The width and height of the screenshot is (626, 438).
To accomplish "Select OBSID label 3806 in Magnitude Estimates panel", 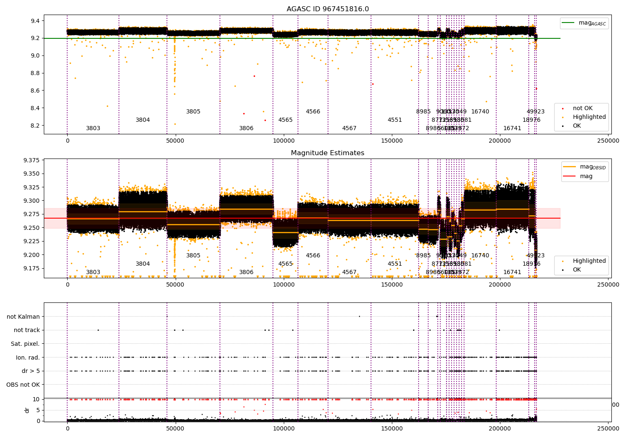I will (x=246, y=272).
